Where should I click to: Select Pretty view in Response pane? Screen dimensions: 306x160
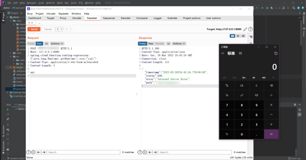click(x=143, y=44)
